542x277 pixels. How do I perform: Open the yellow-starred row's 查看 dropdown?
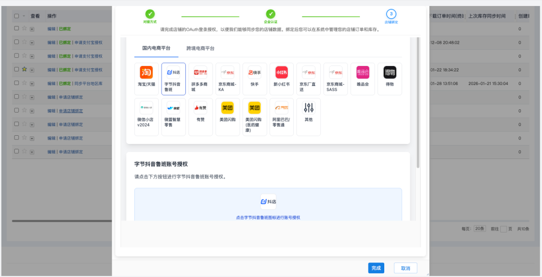(x=32, y=70)
